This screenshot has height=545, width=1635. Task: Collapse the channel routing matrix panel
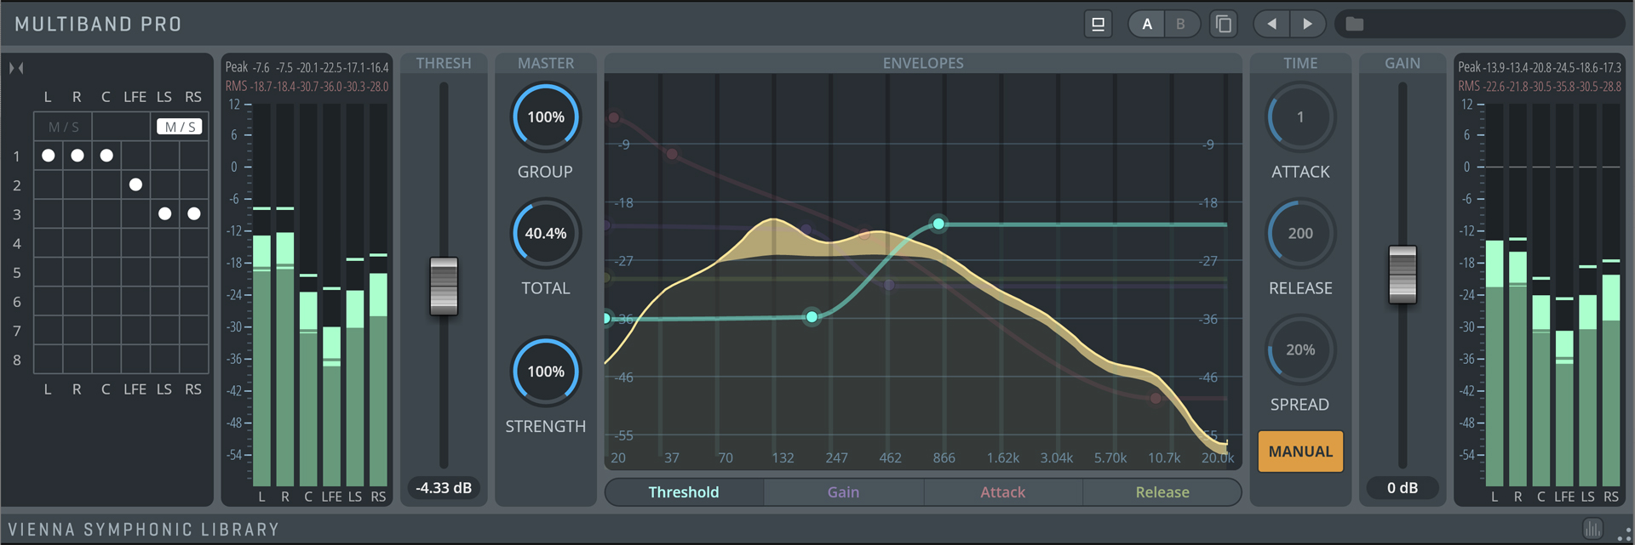coord(16,68)
